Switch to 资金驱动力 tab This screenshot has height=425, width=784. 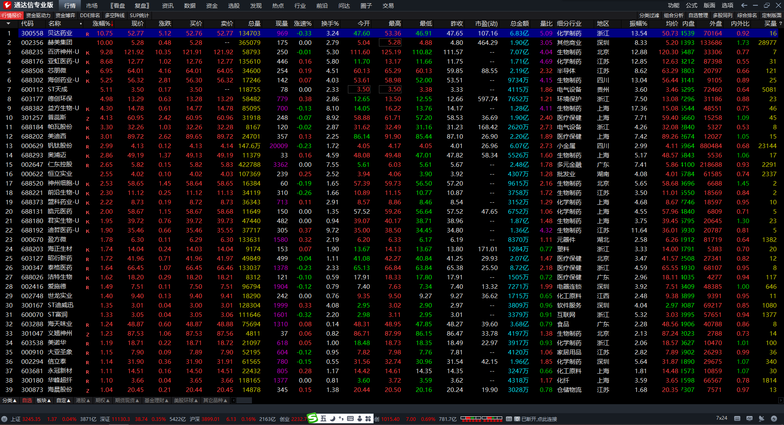[x=38, y=15]
